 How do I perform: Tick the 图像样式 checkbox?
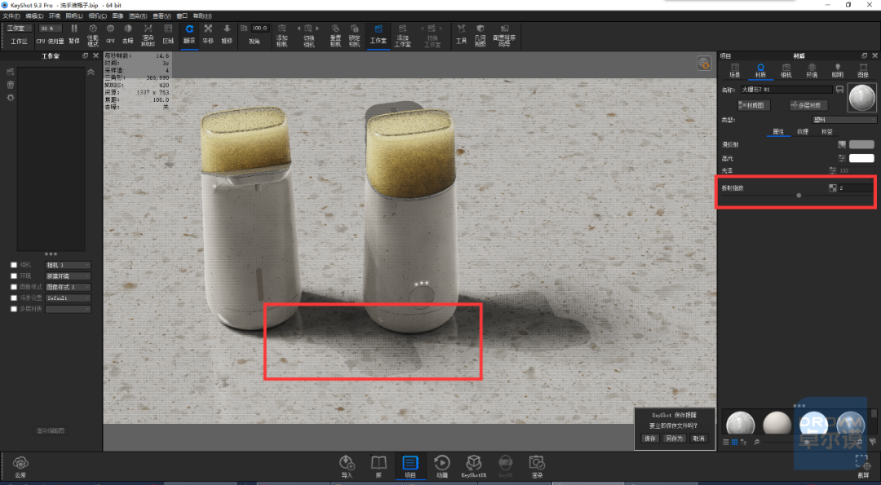click(14, 287)
